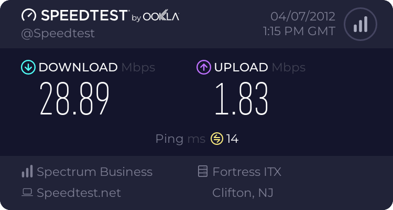Click the signal bars icon beside Spectrum Business
This screenshot has height=210, width=393.
tap(27, 171)
